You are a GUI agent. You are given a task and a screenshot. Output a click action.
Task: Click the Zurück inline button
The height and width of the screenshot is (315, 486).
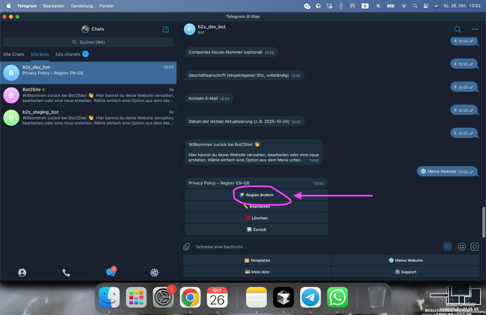coord(256,230)
